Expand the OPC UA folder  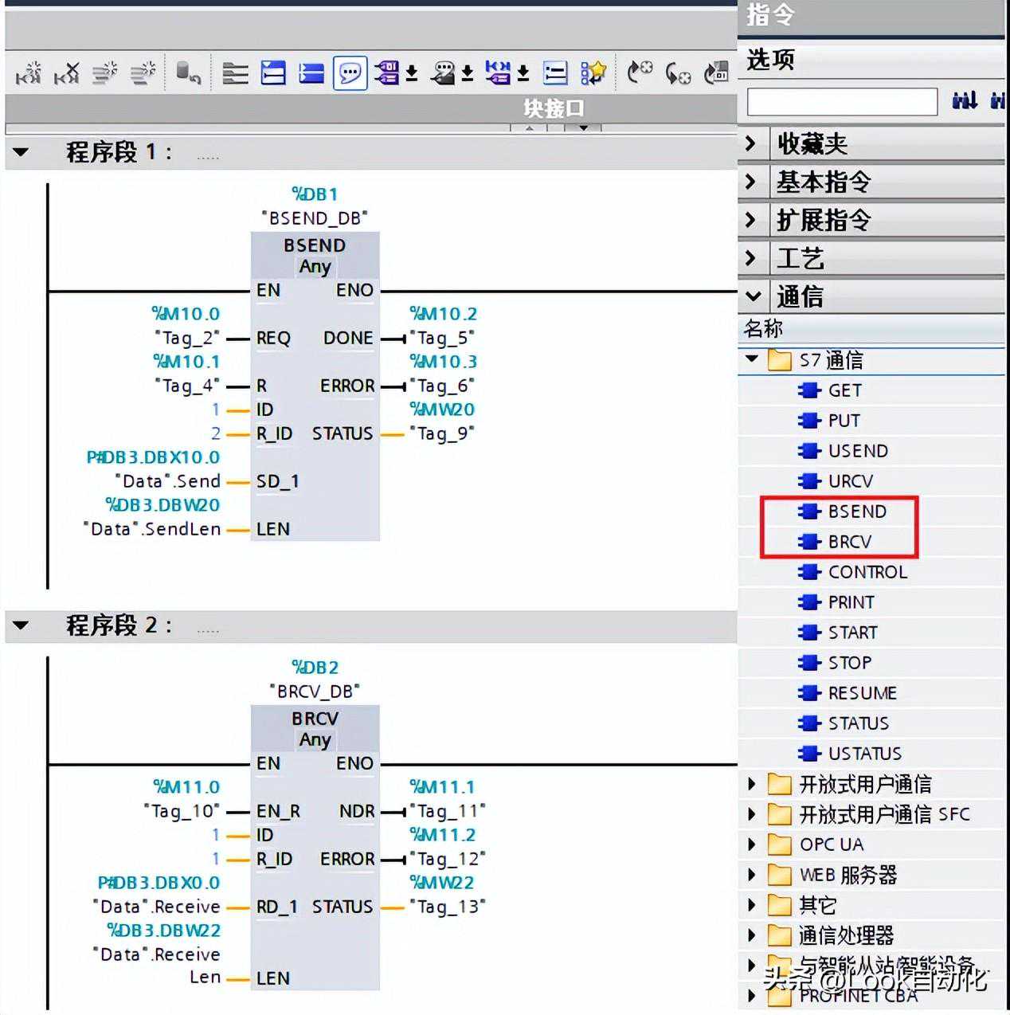[752, 845]
